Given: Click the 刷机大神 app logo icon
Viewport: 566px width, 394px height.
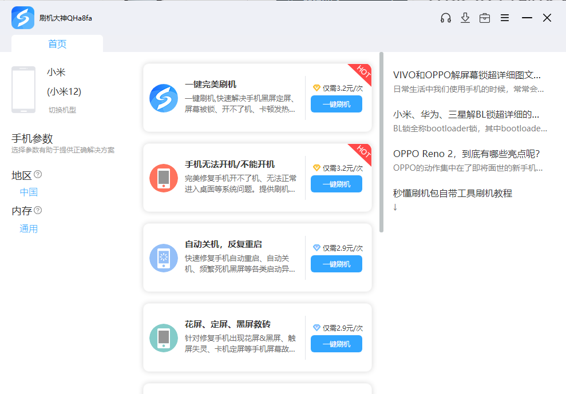Looking at the screenshot, I should 23,18.
